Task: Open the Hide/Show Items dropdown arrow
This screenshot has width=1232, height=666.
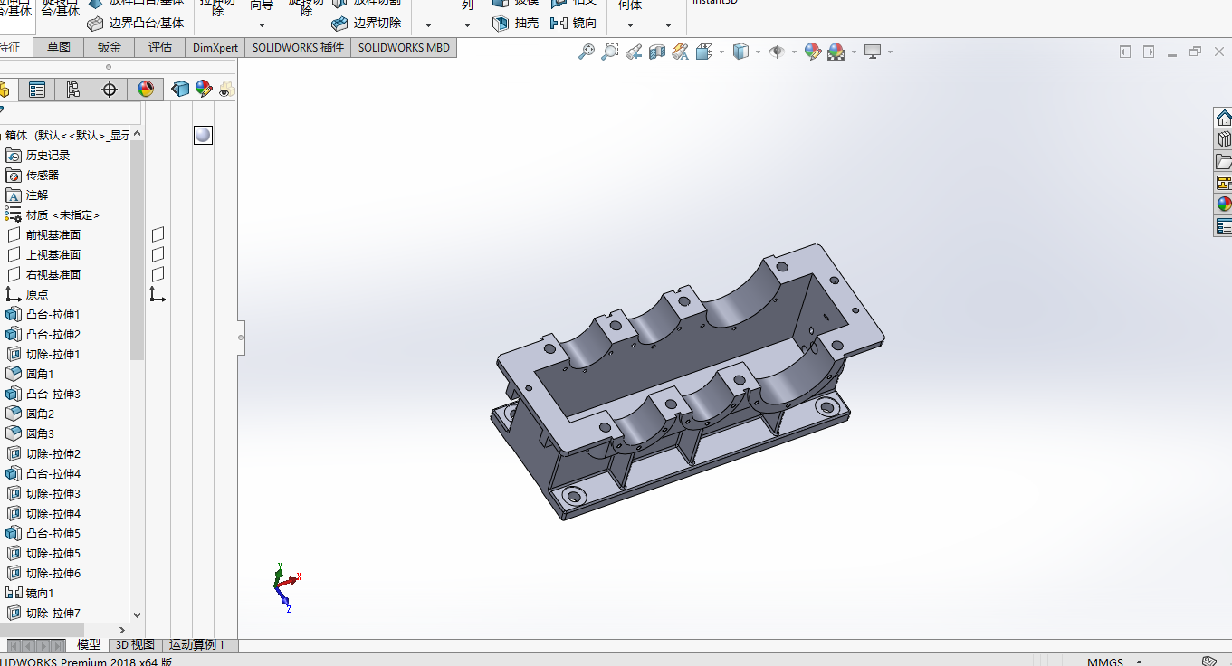Action: pyautogui.click(x=794, y=52)
